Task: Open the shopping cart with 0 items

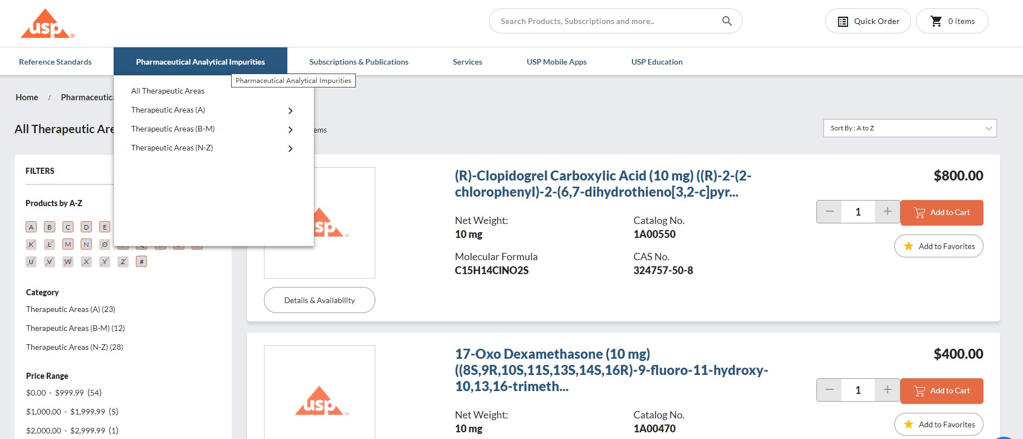Action: pyautogui.click(x=952, y=21)
